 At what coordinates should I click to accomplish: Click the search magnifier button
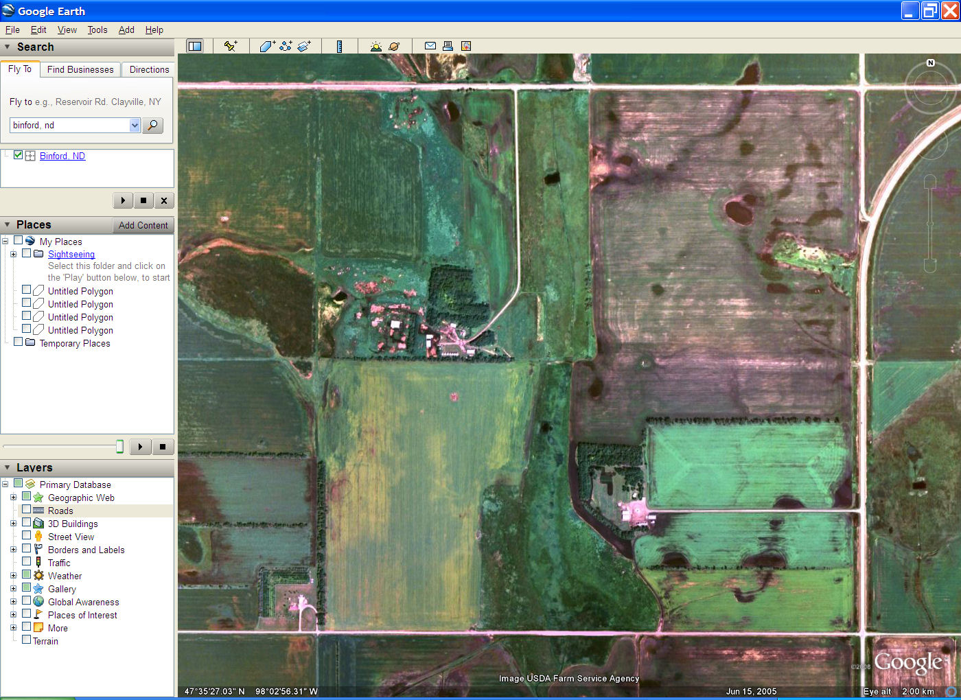pos(153,125)
